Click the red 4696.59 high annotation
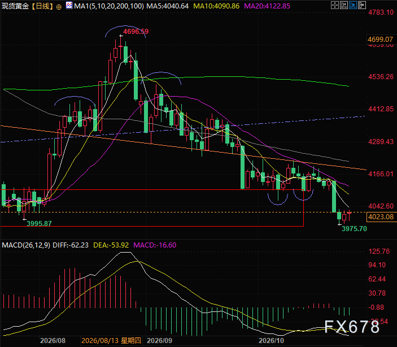 pos(136,32)
